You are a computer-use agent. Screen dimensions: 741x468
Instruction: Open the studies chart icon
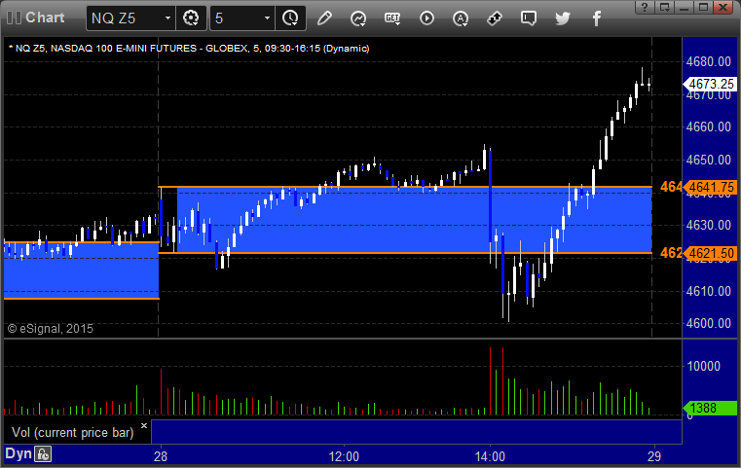[358, 18]
